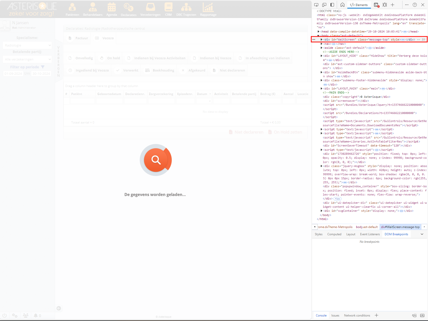Open the Agenda calendar icon
This screenshot has height=321, width=428.
click(111, 7)
